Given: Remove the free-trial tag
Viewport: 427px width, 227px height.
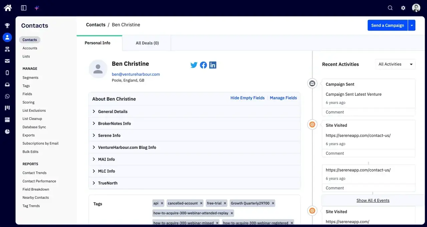Looking at the screenshot, I should coord(225,203).
